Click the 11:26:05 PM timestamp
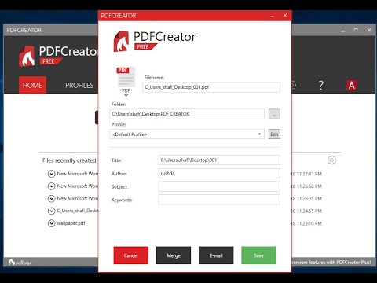The height and width of the screenshot is (283, 377). [309, 199]
